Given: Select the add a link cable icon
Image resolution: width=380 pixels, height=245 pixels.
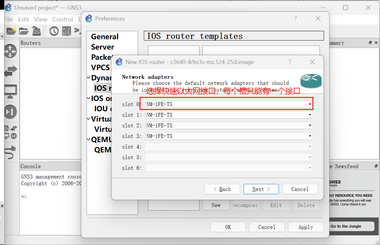Looking at the screenshot, I should pos(10,152).
